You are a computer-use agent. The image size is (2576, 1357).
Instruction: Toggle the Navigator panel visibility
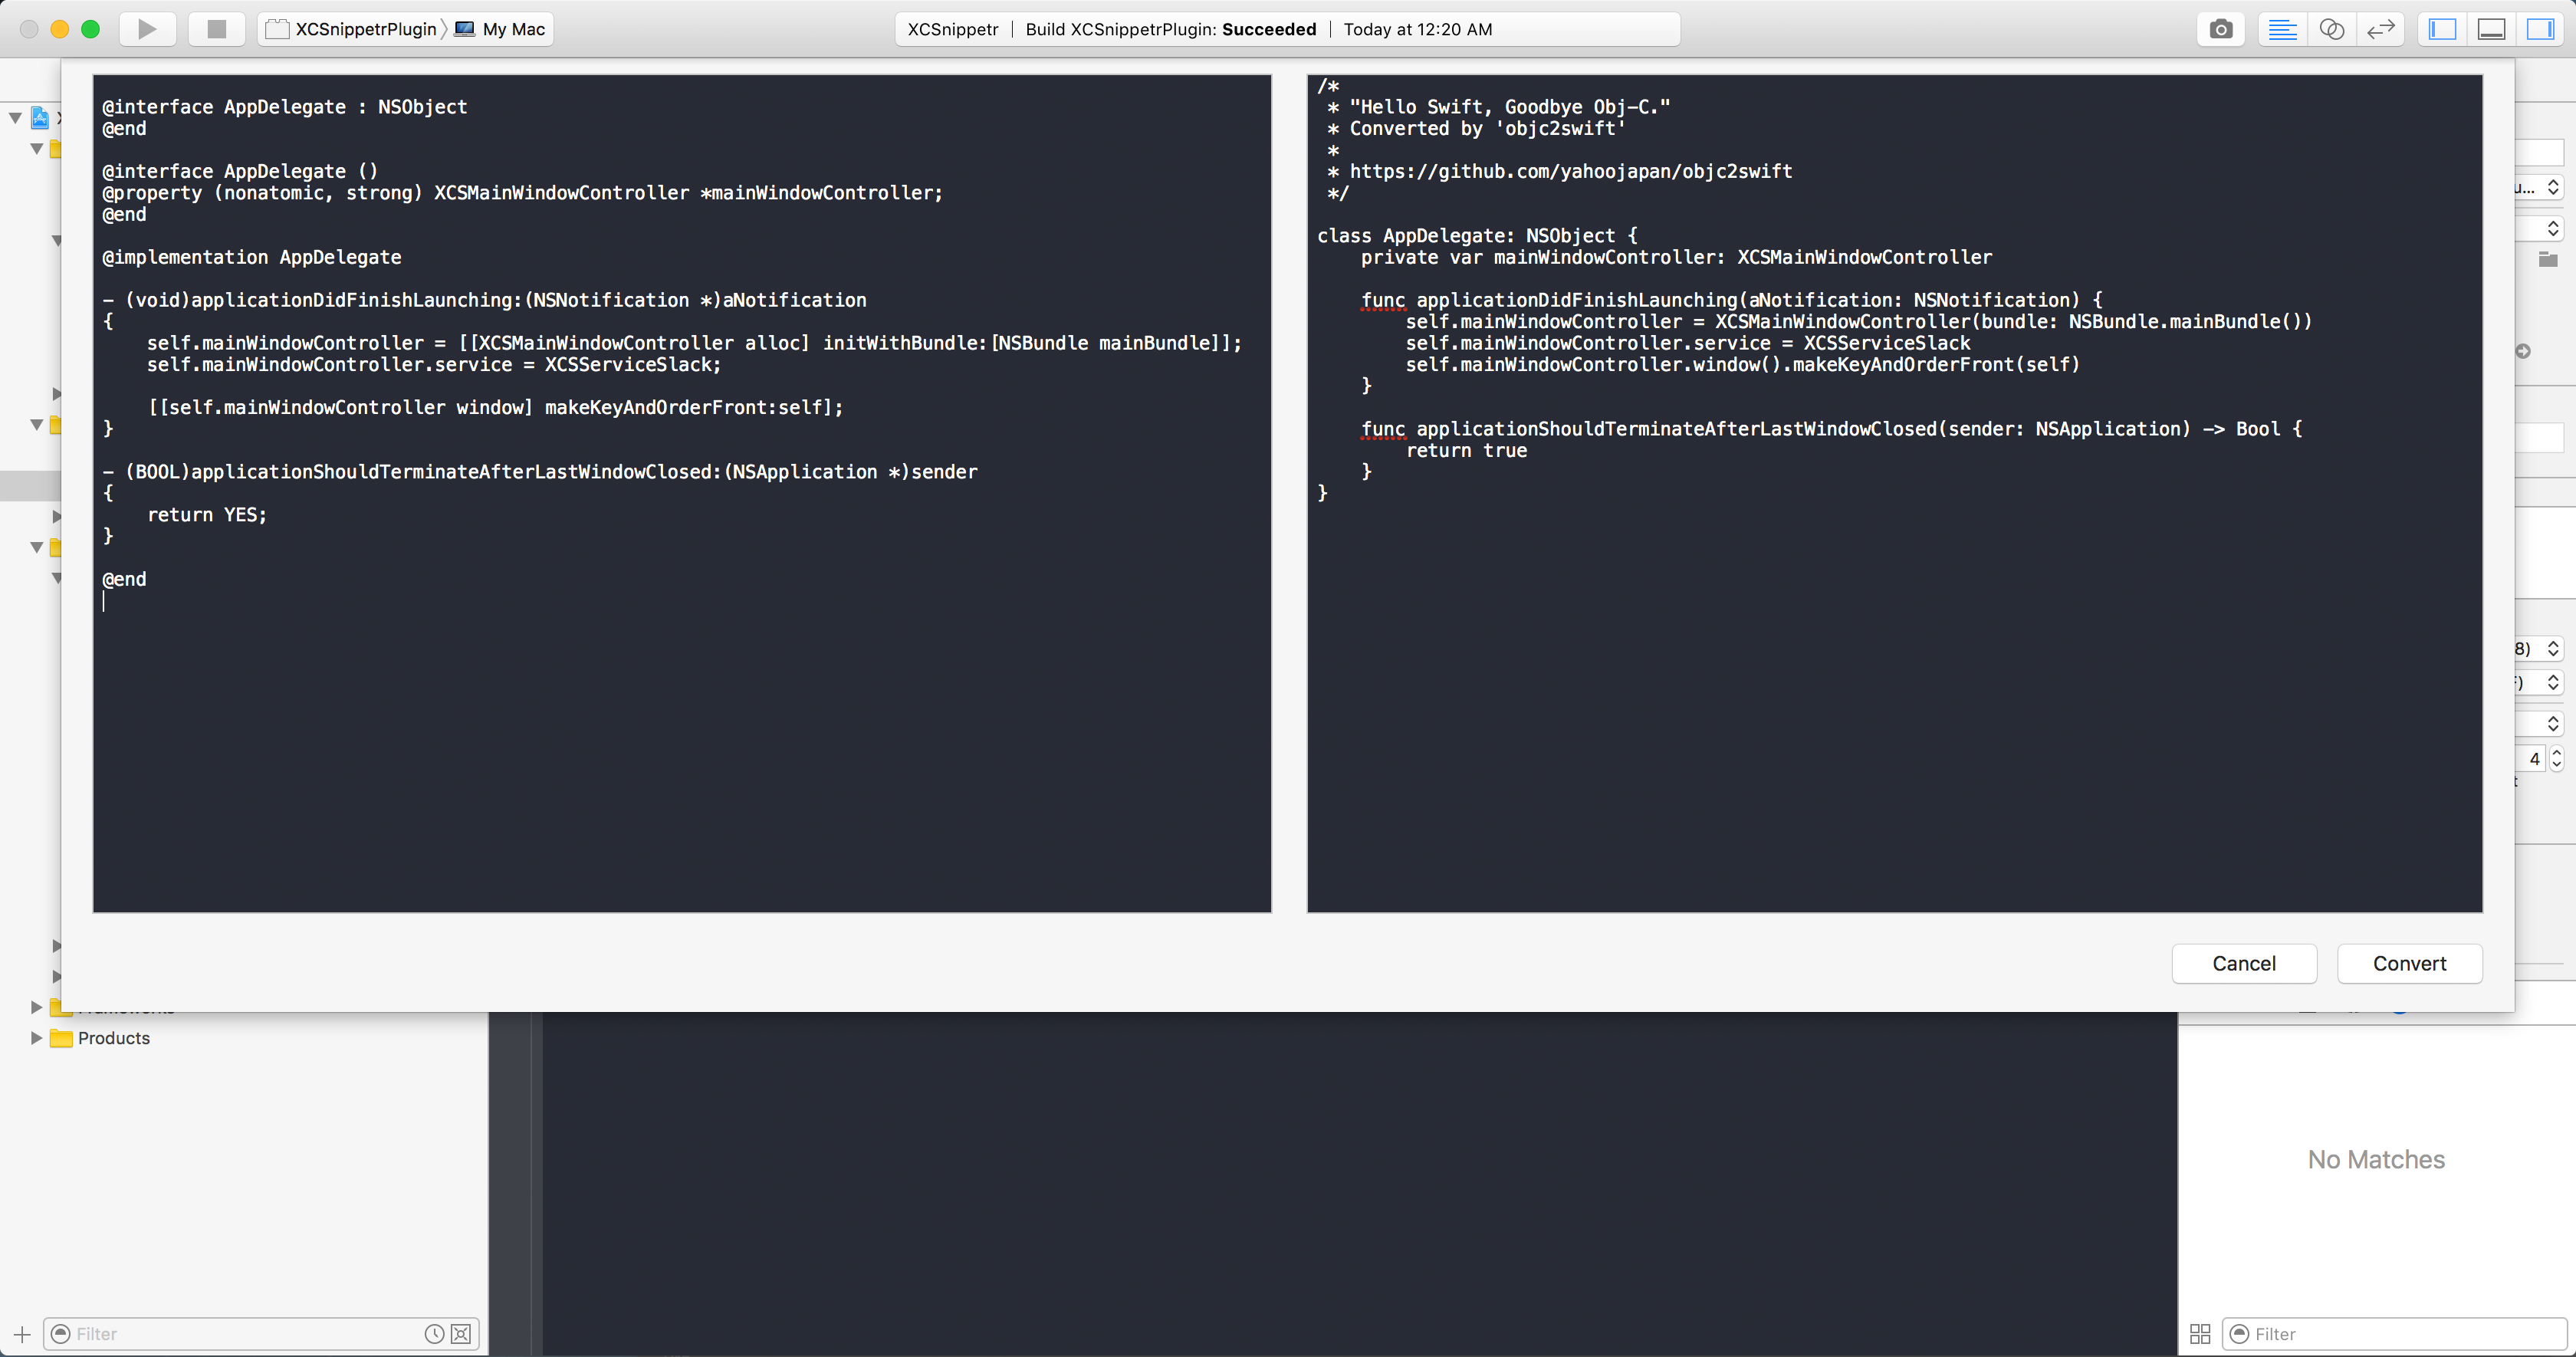(2443, 29)
